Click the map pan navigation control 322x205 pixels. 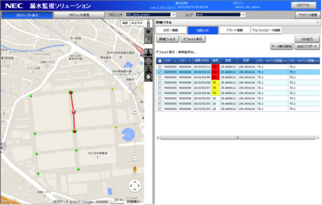134,186
